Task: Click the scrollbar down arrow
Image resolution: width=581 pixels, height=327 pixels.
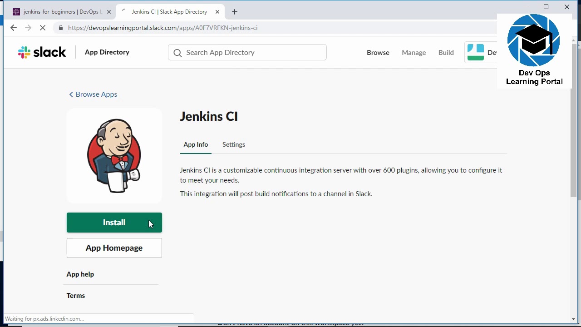Action: [574, 319]
